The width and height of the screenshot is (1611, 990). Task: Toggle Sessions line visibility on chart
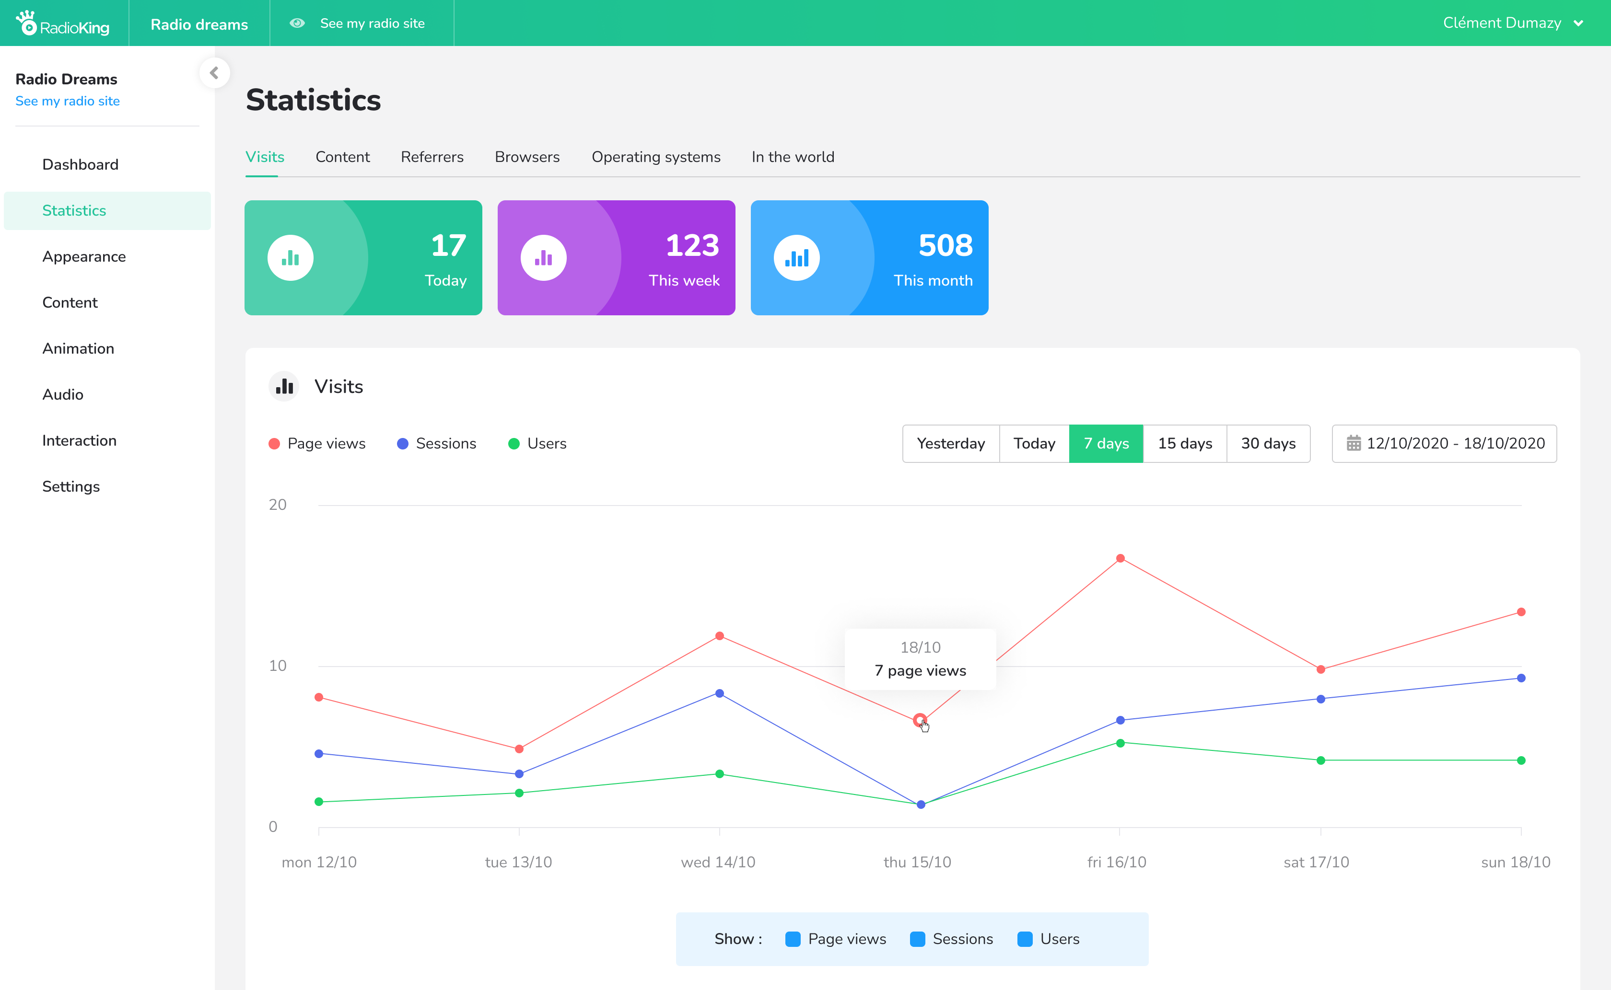pos(920,938)
